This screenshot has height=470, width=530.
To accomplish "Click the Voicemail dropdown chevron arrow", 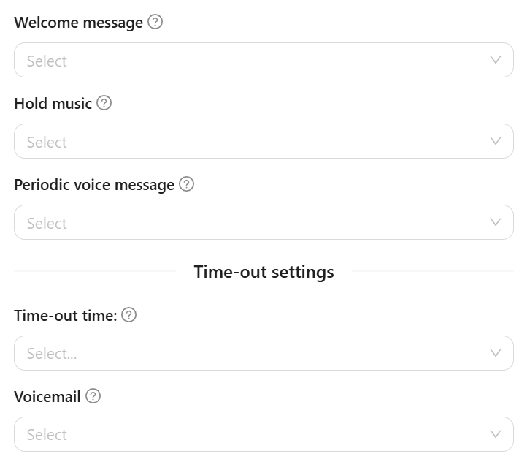I will (496, 434).
